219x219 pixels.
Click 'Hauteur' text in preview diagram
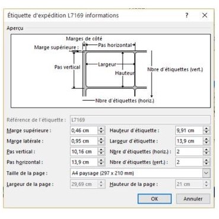tap(125, 73)
